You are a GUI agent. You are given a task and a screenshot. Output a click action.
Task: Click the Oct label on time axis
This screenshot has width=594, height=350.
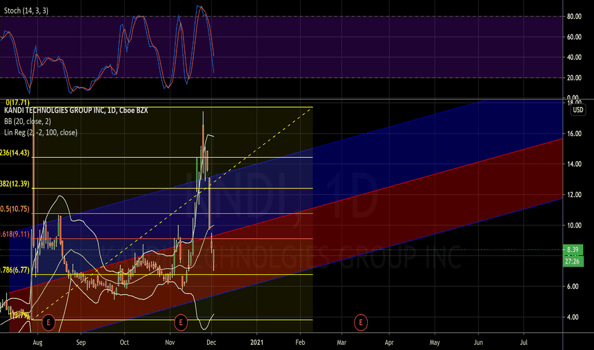tap(124, 342)
